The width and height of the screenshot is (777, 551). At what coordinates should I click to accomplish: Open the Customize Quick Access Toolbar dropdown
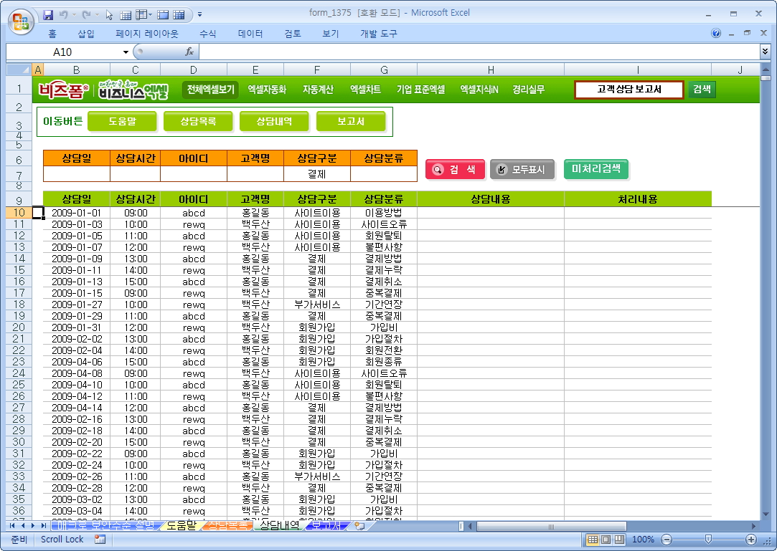coord(199,14)
